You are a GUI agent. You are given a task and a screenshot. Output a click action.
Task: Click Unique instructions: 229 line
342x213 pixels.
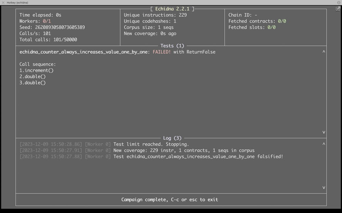[155, 15]
